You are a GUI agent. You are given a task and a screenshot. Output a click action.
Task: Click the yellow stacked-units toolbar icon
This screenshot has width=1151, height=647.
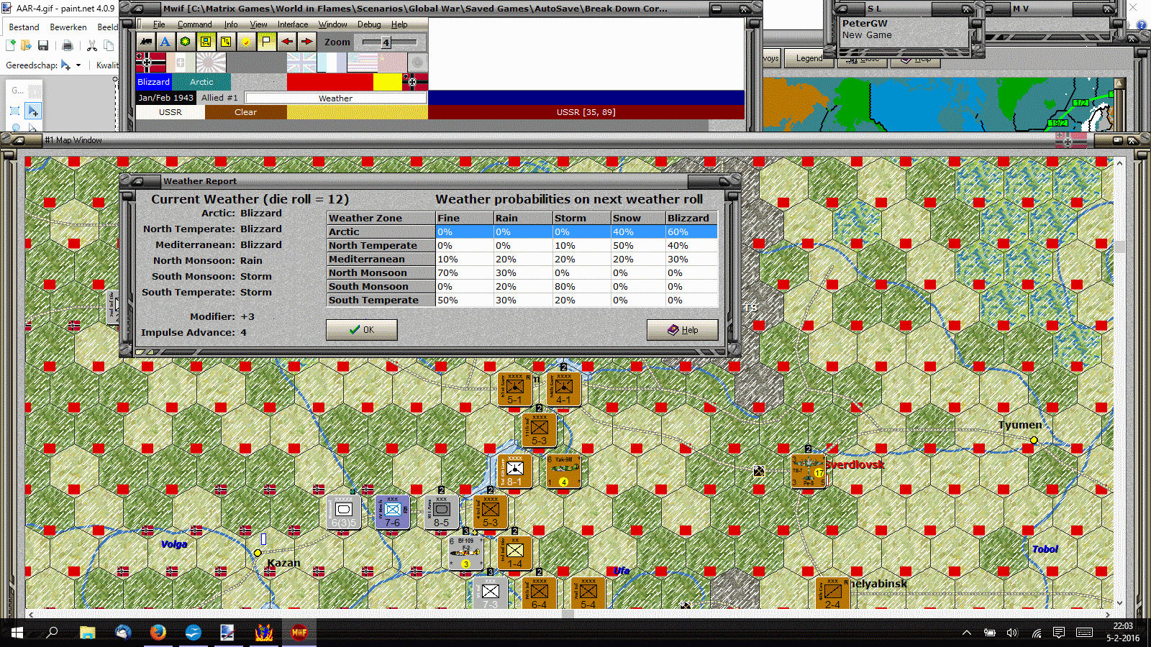coord(226,42)
